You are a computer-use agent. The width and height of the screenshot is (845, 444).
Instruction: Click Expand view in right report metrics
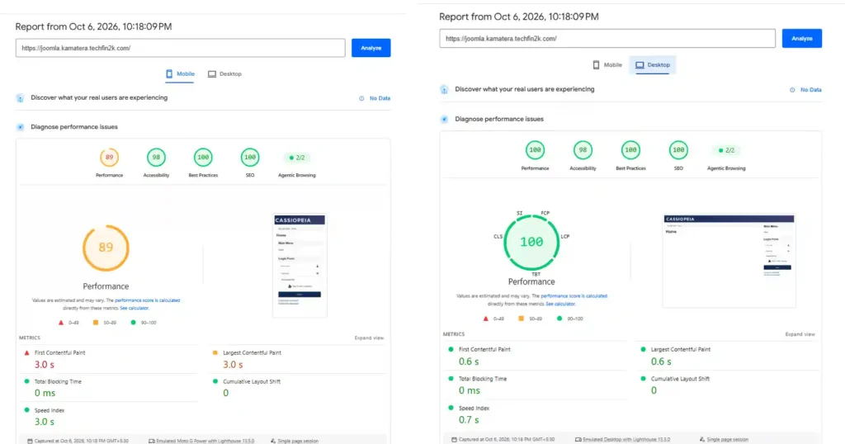(x=800, y=334)
